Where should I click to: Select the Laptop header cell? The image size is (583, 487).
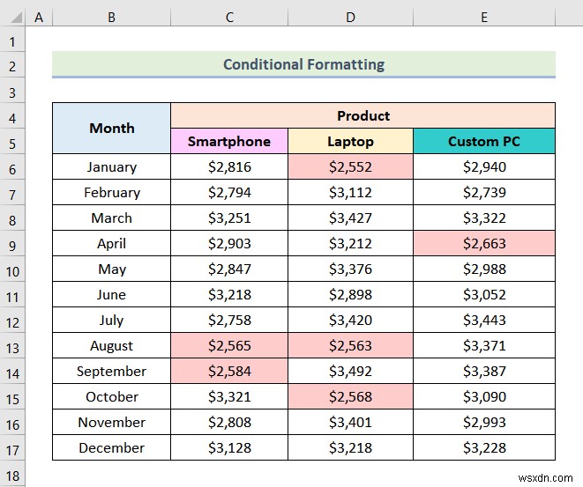click(350, 141)
